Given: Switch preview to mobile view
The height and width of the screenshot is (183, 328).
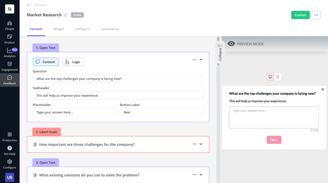Looking at the screenshot, I should [278, 77].
